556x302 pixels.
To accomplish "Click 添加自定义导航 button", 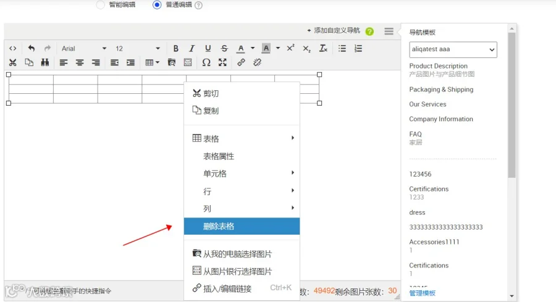I will coord(334,30).
